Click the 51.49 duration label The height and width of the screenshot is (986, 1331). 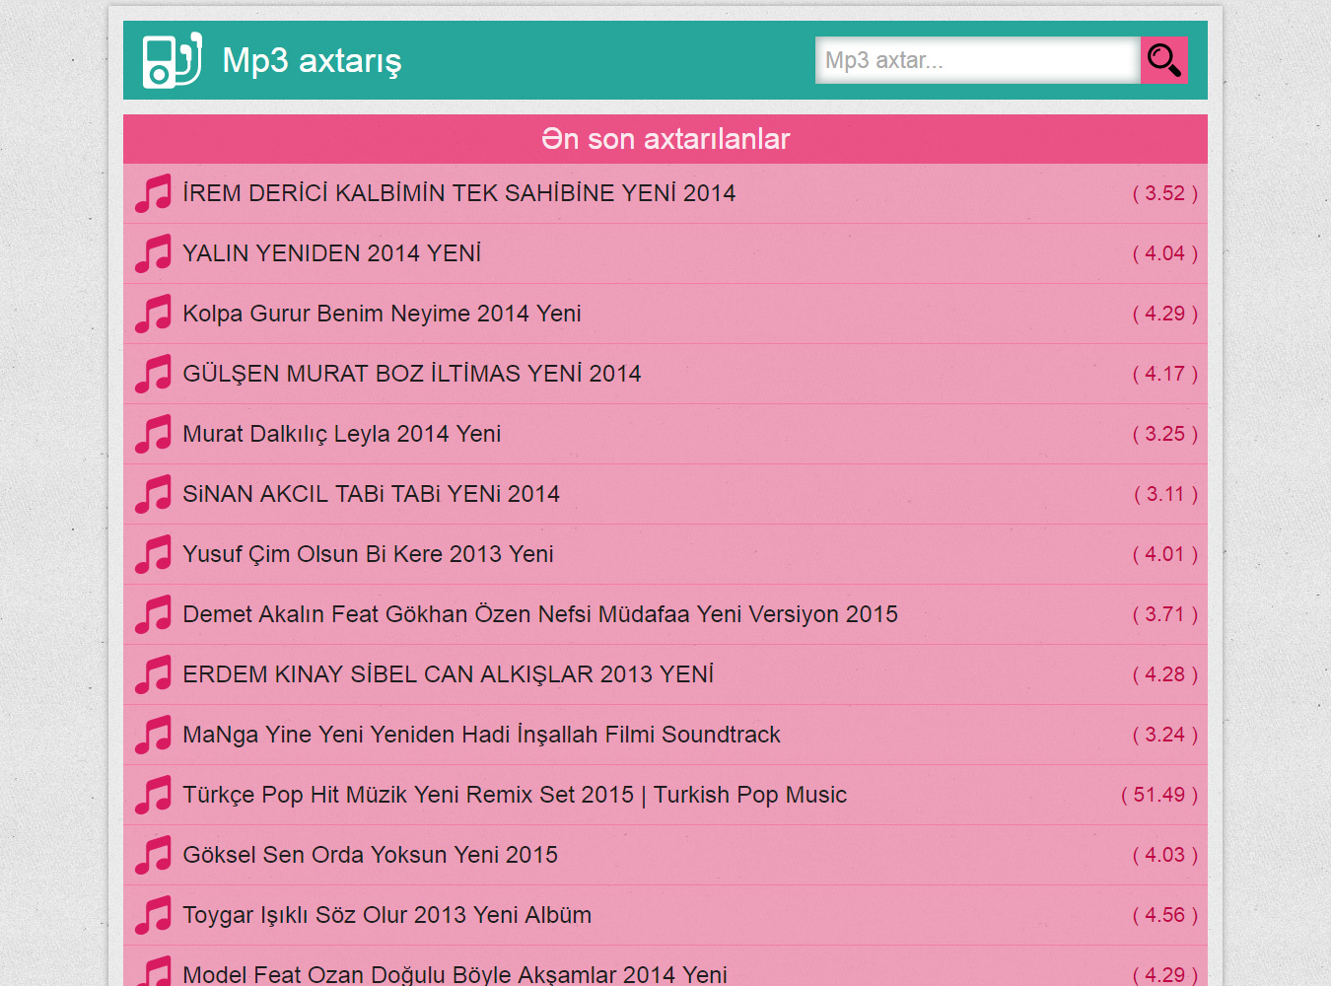(1158, 795)
